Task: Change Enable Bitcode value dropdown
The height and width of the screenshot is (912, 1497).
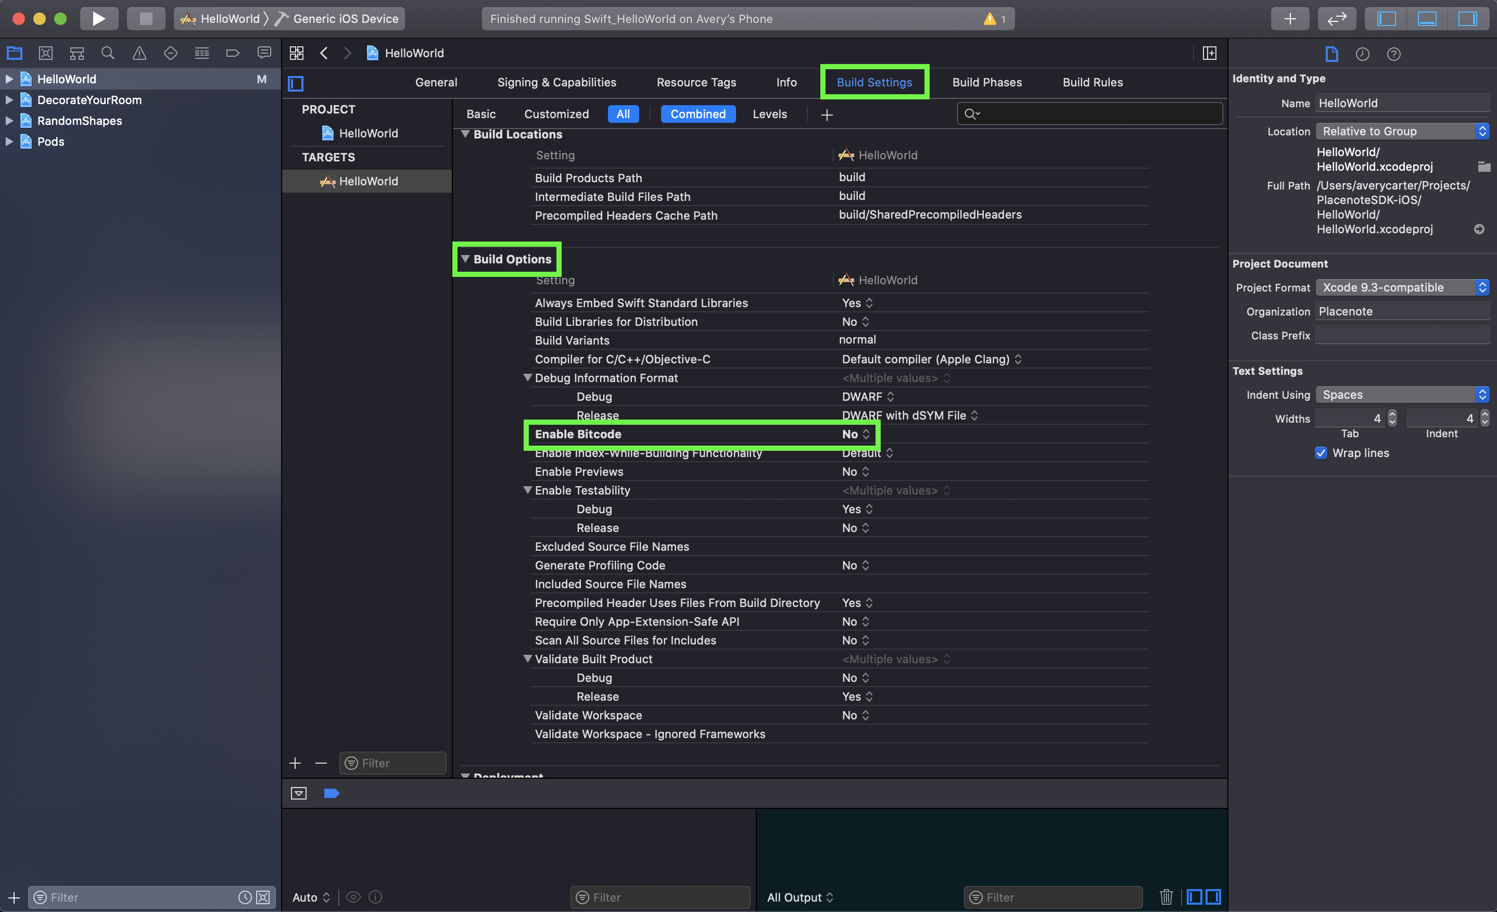Action: pos(856,434)
